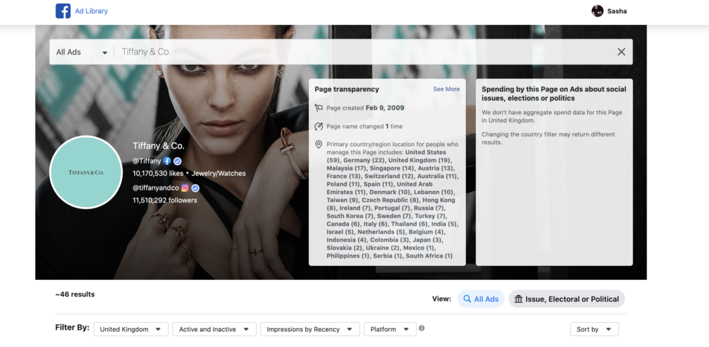
Task: Open the Ad Library link
Action: point(91,11)
